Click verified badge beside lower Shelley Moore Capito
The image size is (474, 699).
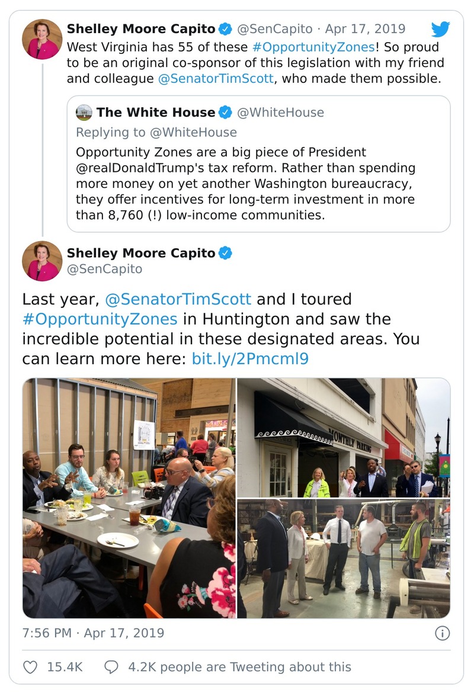point(225,254)
